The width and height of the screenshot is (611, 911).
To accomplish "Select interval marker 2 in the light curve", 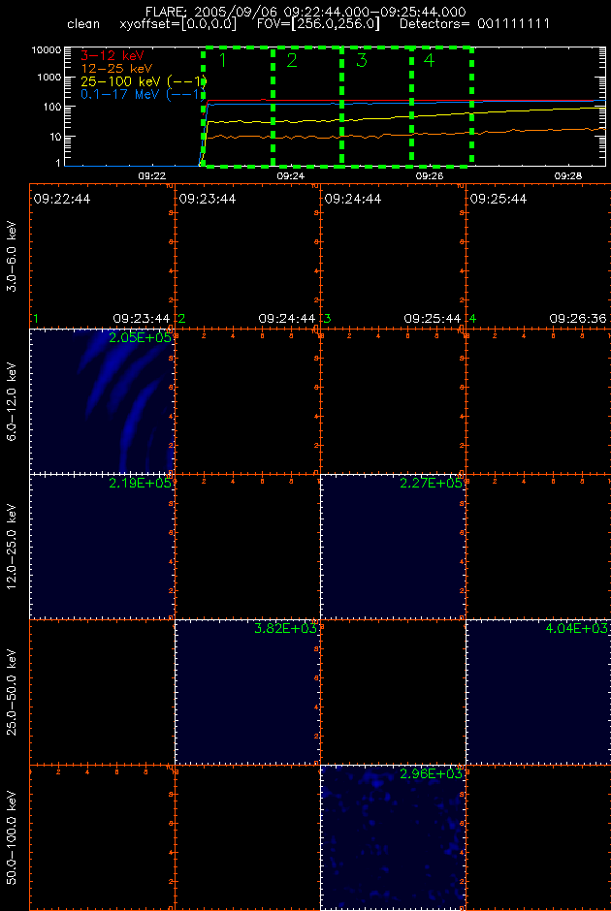I will [292, 60].
